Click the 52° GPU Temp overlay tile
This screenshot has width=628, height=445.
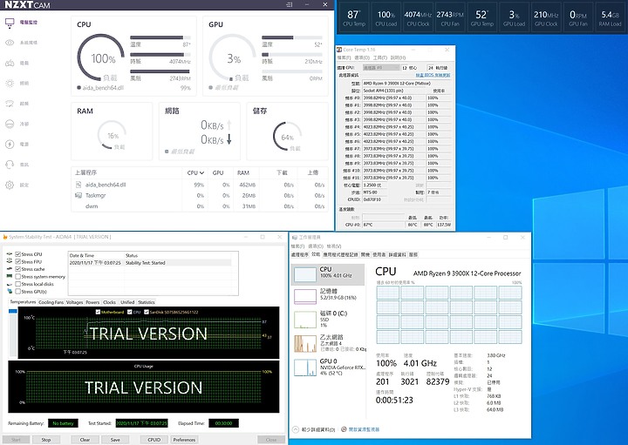[x=482, y=18]
